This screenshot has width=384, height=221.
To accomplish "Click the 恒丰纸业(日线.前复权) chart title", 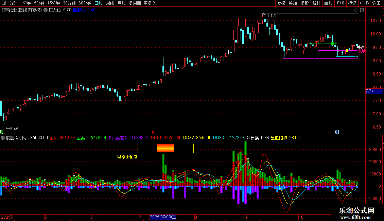I will pyautogui.click(x=21, y=10).
